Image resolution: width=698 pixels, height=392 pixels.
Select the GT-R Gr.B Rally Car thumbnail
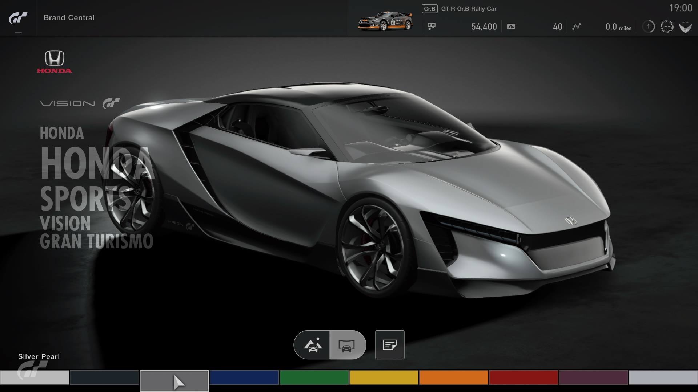(x=385, y=21)
